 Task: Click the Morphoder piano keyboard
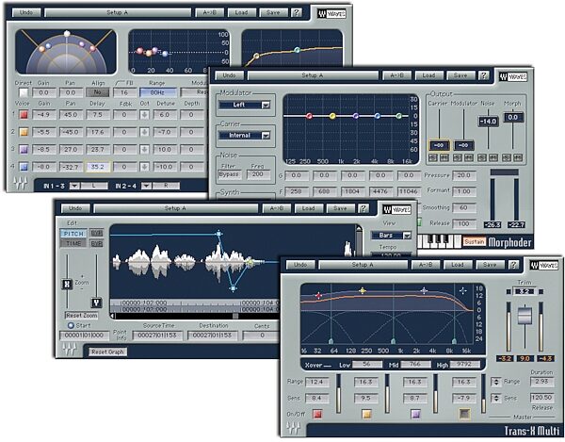[439, 241]
